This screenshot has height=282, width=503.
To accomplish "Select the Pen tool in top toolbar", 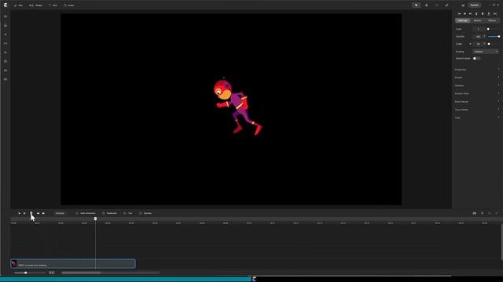I will coord(18,5).
